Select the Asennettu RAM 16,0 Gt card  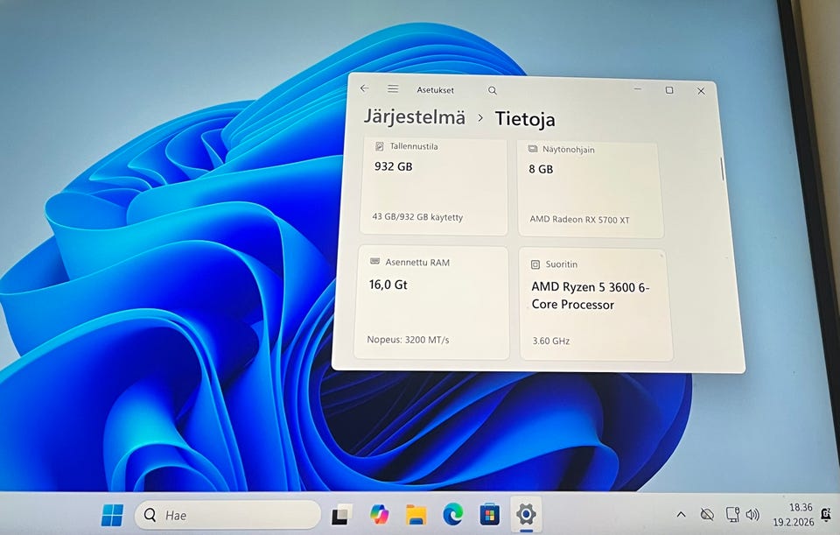coord(431,302)
